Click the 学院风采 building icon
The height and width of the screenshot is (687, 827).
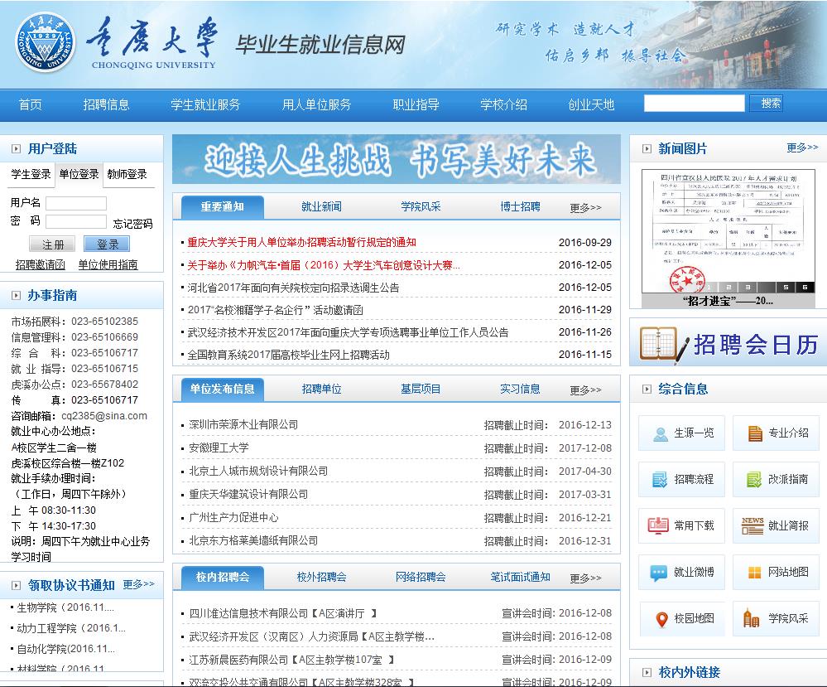(x=751, y=618)
